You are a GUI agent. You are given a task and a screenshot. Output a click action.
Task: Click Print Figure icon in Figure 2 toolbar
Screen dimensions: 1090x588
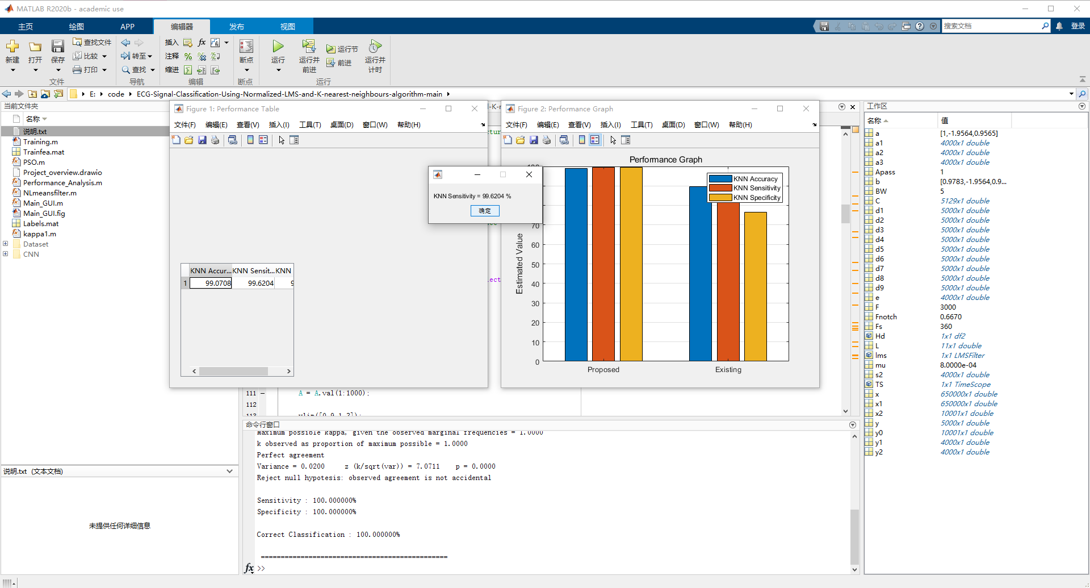coord(547,140)
